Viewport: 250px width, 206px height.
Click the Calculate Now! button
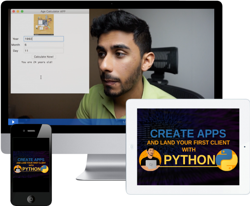tap(44, 57)
